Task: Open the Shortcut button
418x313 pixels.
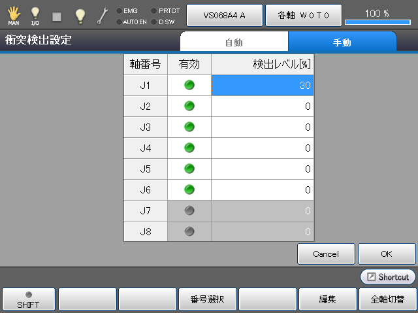Action: 388,277
